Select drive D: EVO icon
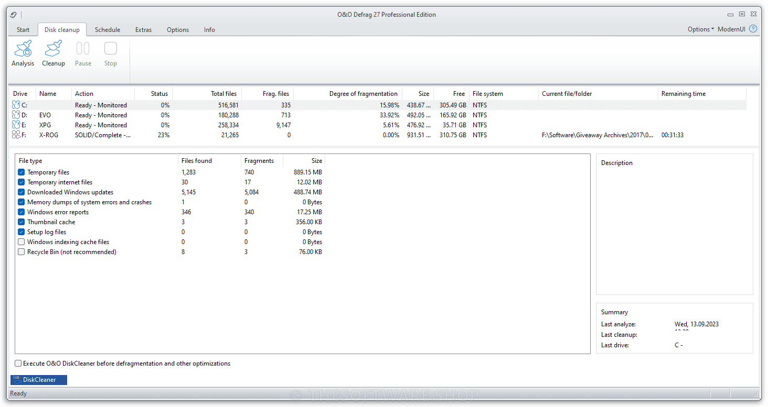Image resolution: width=768 pixels, height=407 pixels. (x=16, y=115)
